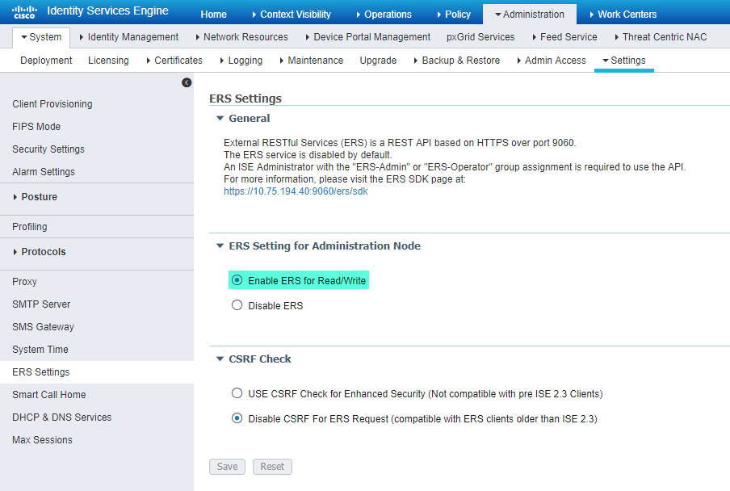
Task: Open Backup & Restore menu
Action: pos(457,61)
